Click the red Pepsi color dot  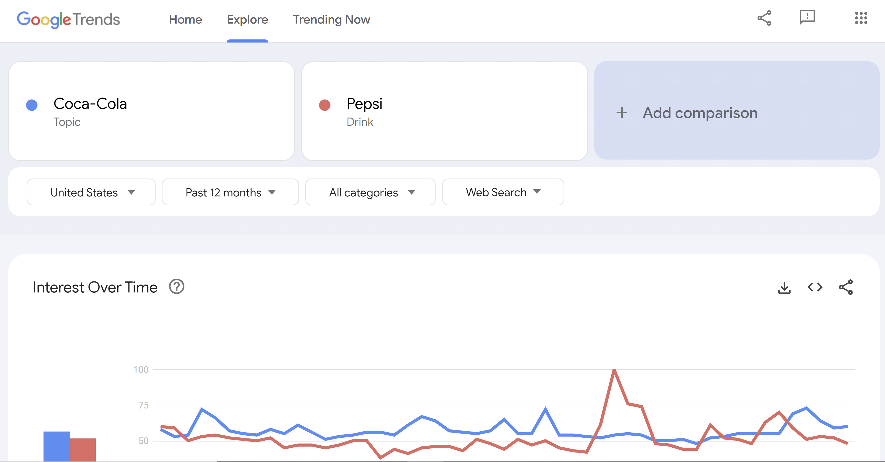point(325,105)
